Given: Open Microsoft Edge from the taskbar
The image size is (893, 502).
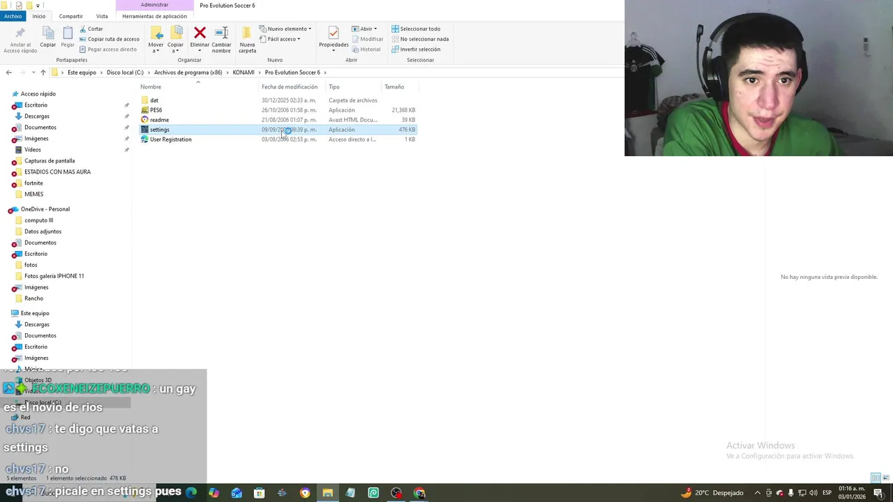Looking at the screenshot, I should pyautogui.click(x=190, y=493).
